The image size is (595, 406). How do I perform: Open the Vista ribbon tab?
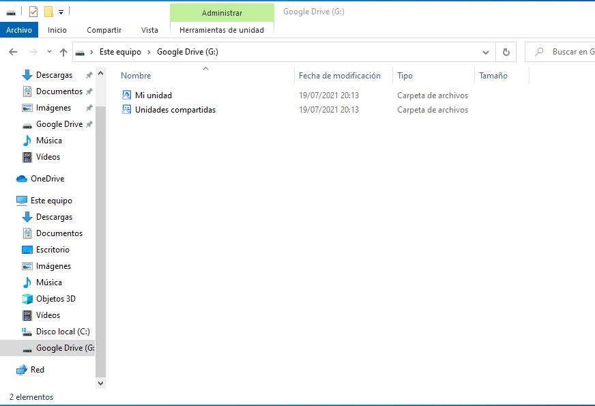149,30
